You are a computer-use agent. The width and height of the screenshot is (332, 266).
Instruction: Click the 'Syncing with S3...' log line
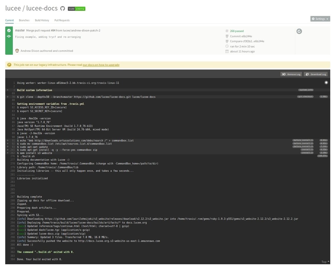pos(30,215)
